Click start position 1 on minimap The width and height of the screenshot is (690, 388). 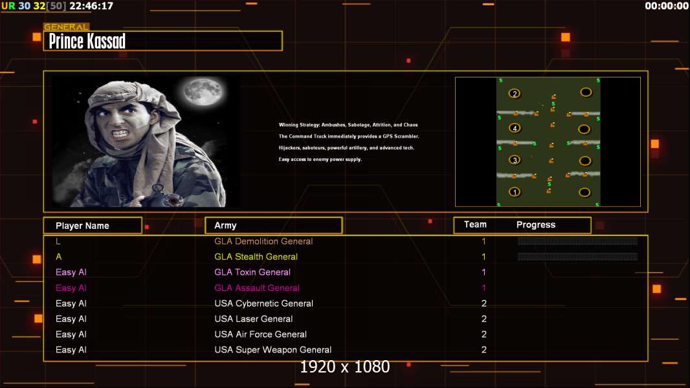[515, 192]
